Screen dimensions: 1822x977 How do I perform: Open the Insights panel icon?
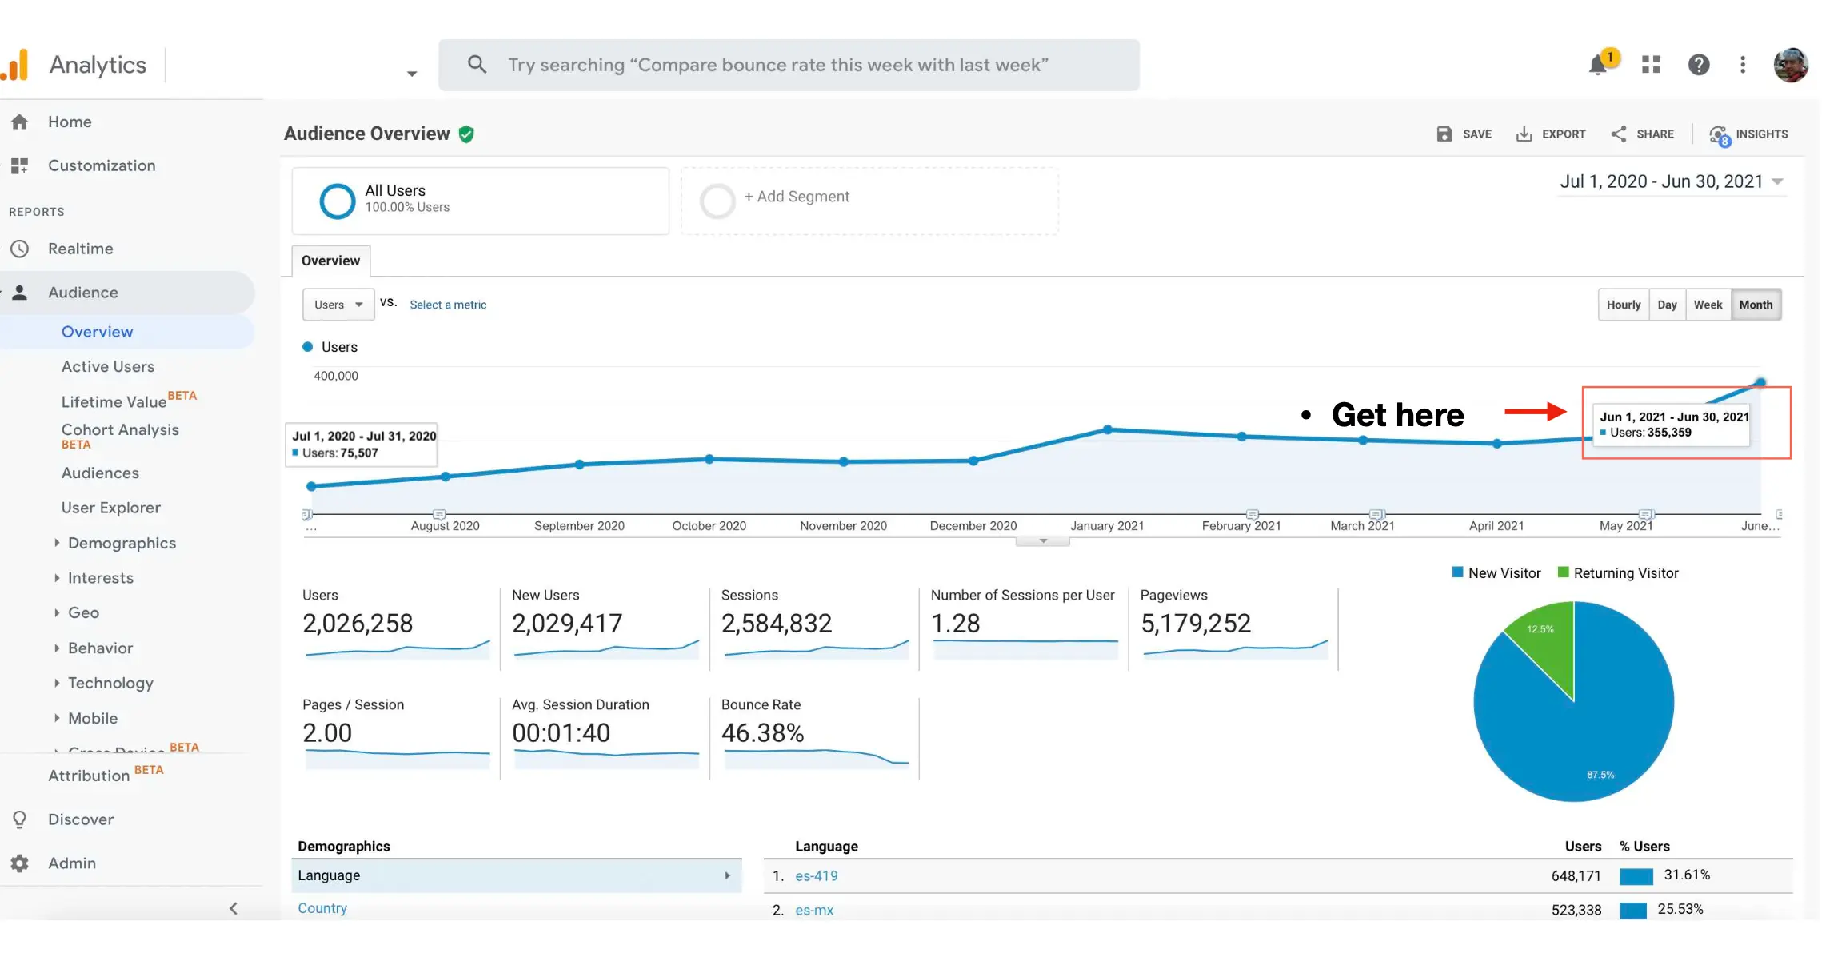click(1719, 134)
